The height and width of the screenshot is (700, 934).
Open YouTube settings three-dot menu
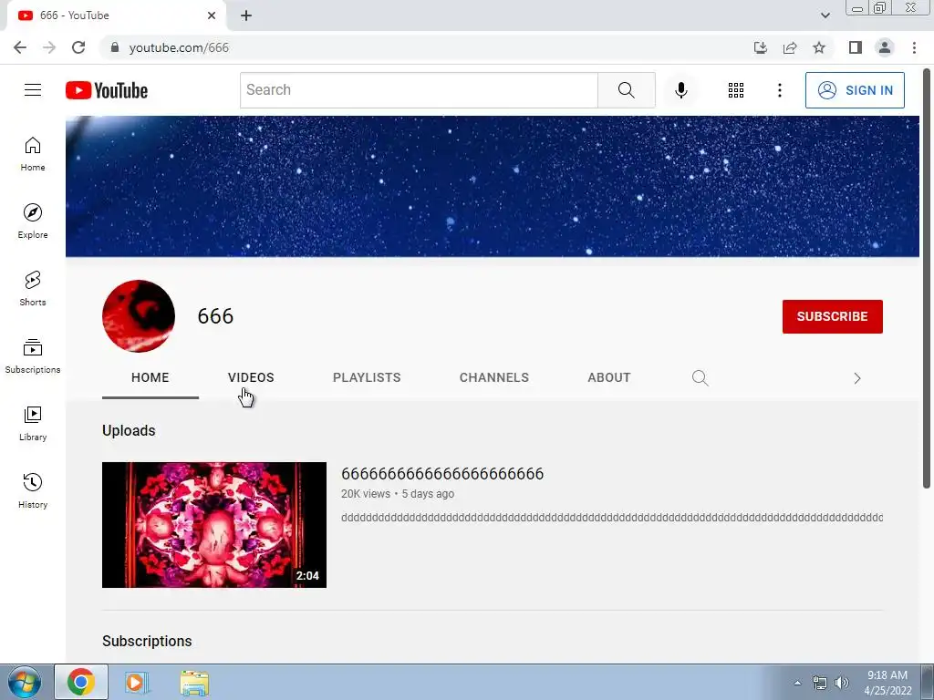(x=779, y=90)
